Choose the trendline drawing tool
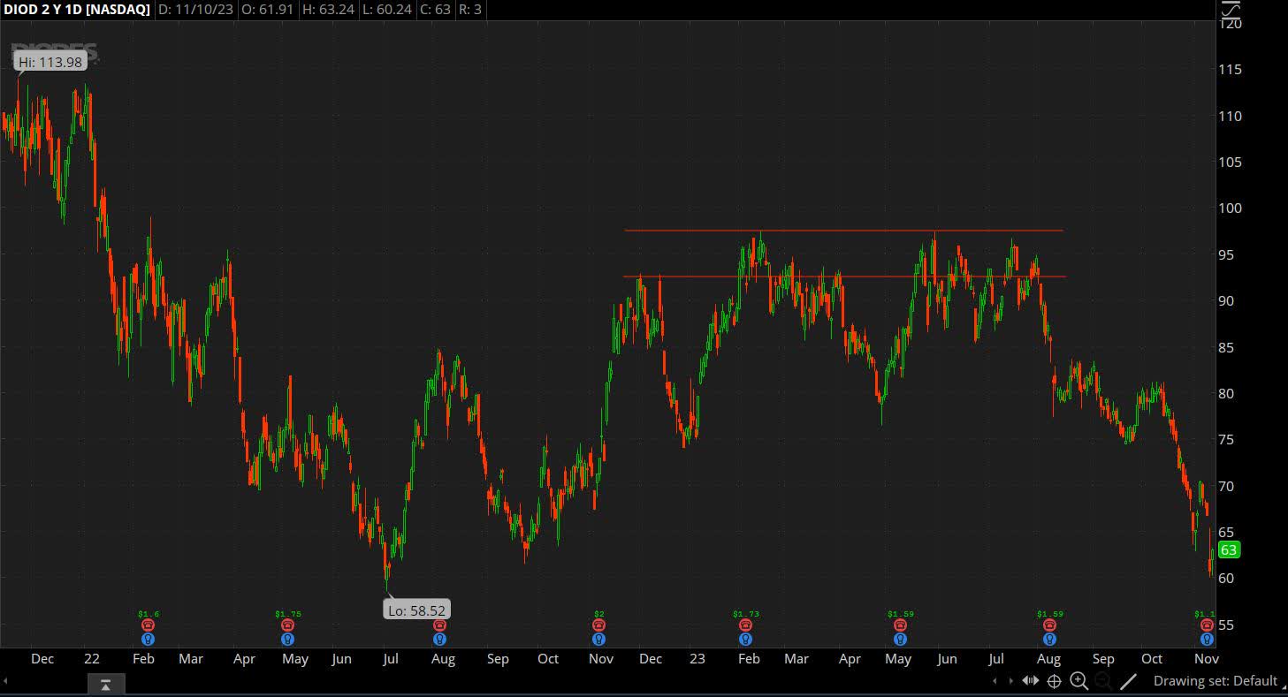 (1128, 681)
